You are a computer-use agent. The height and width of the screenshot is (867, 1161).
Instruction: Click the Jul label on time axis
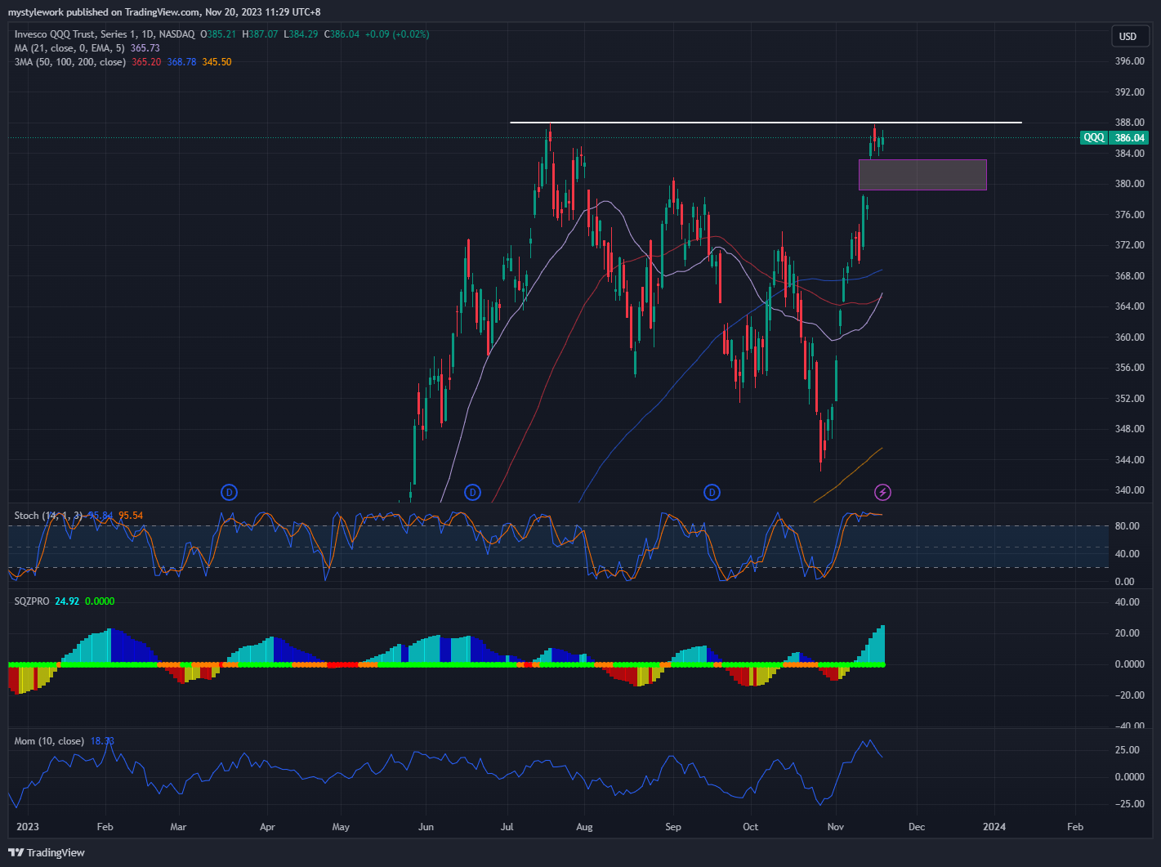tap(507, 827)
